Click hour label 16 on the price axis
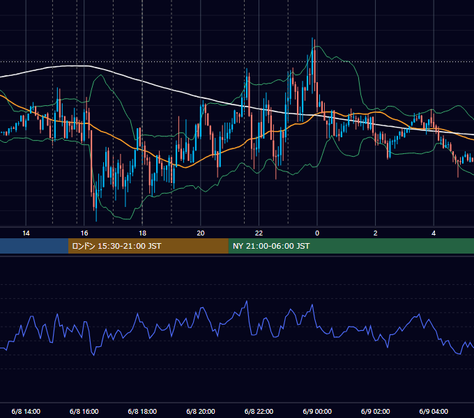 pos(84,233)
